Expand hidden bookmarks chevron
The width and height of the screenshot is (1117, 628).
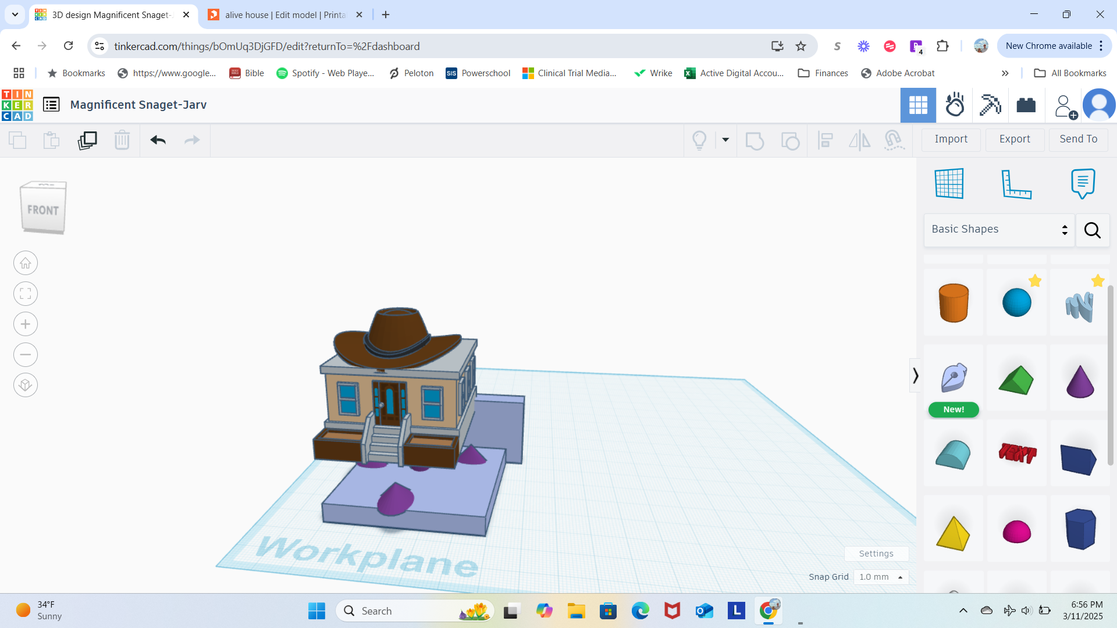(1005, 73)
